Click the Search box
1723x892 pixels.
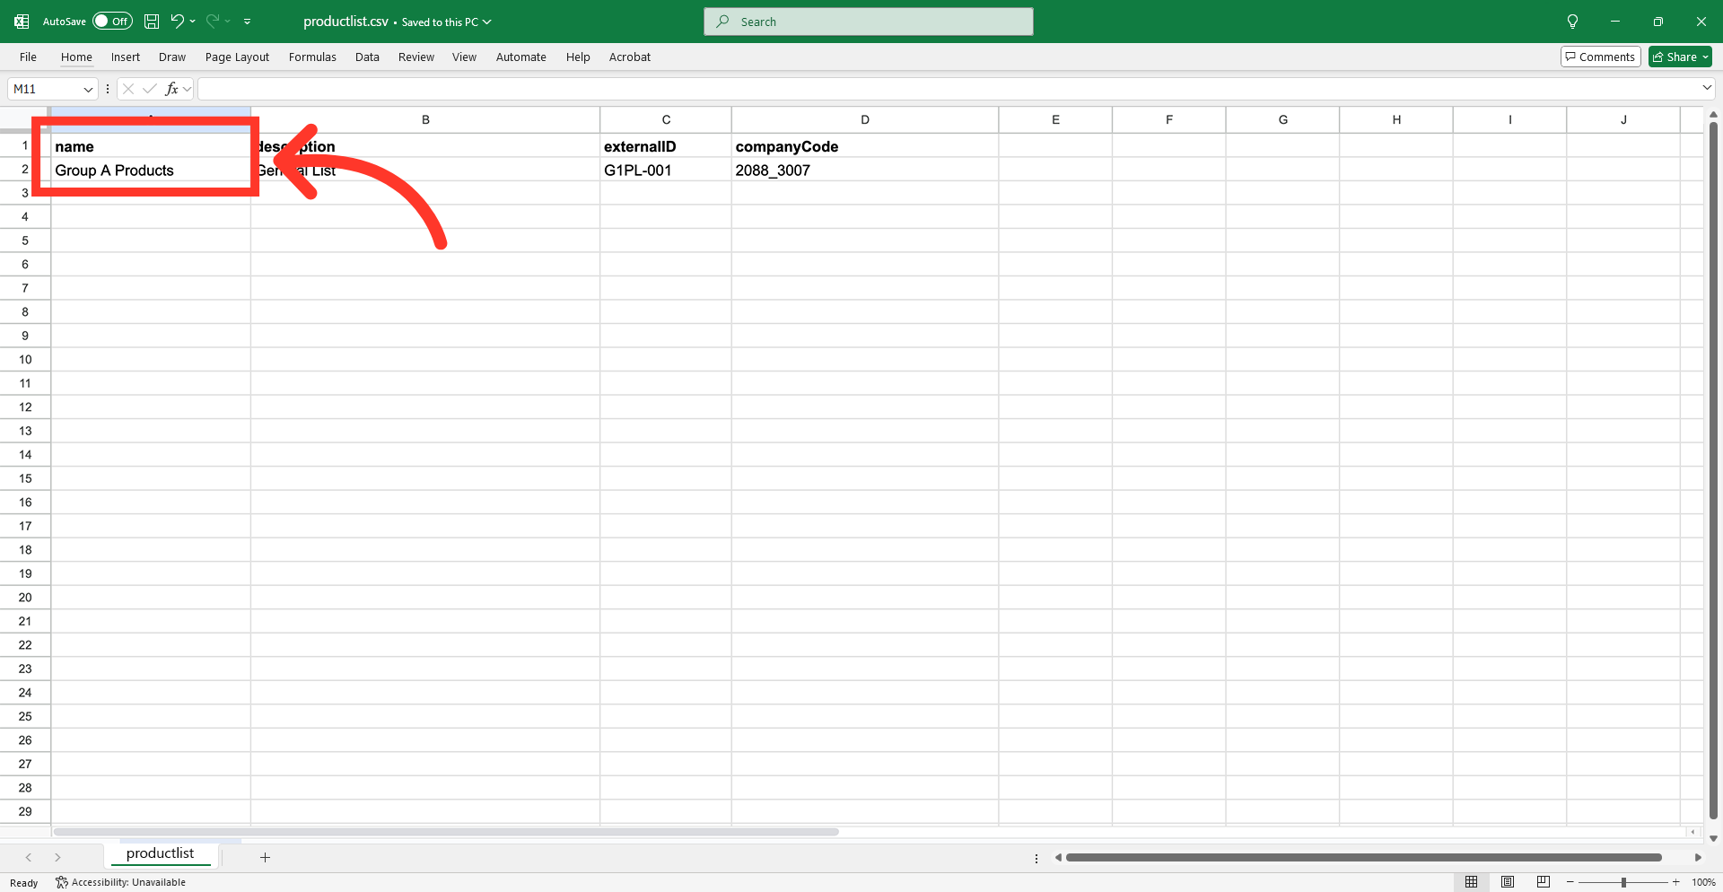[869, 22]
